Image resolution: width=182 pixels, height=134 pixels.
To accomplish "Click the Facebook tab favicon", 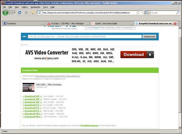I will point(5,24).
